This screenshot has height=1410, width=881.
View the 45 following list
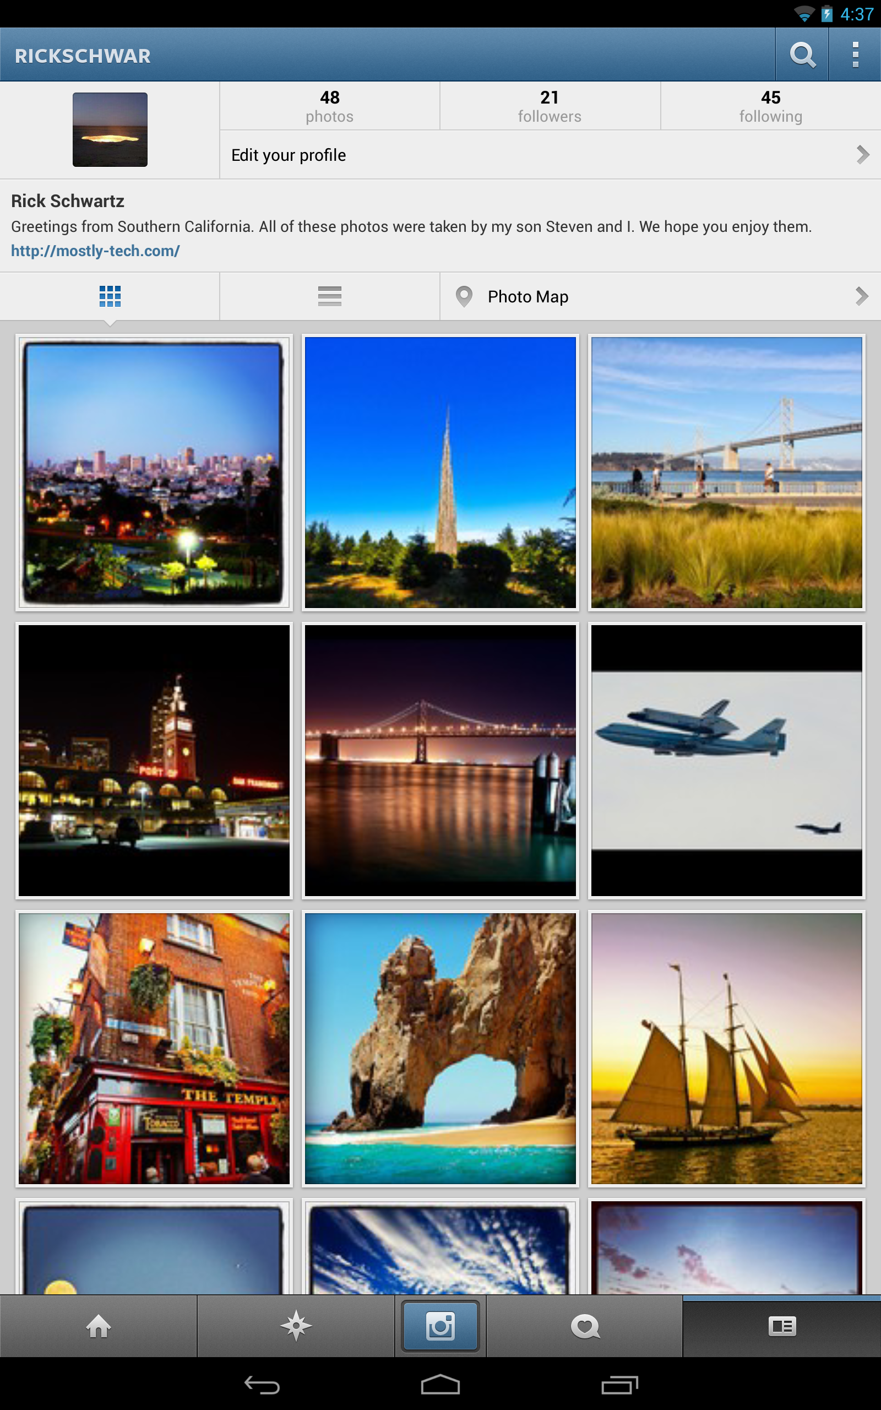click(770, 106)
